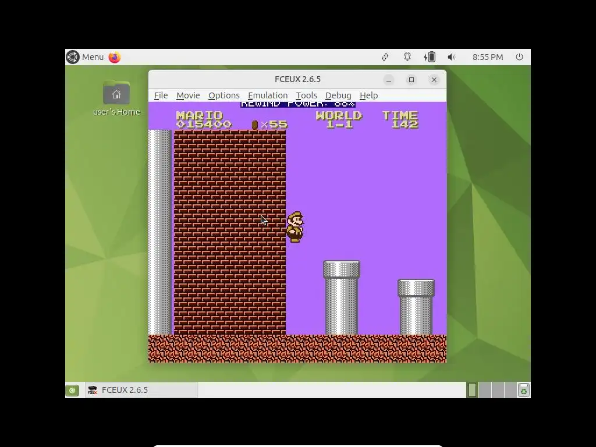Open the notifications bell icon
The height and width of the screenshot is (447, 596).
407,57
